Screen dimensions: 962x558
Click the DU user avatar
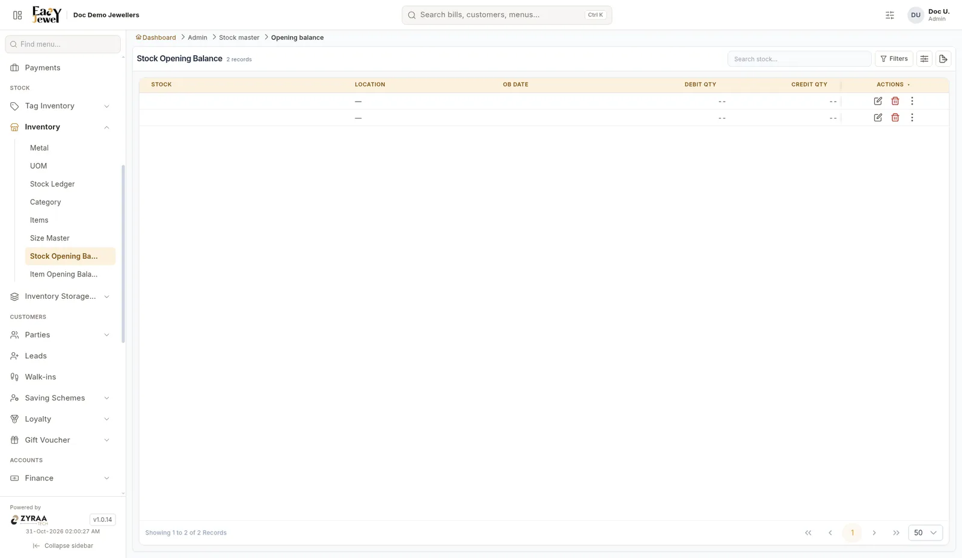(x=916, y=15)
